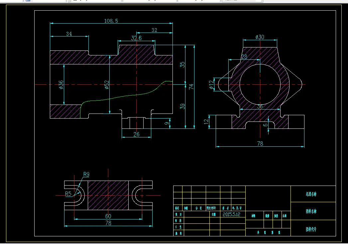348x244 pixels.
Task: Select the 分区 column header
Action: click(x=199, y=208)
